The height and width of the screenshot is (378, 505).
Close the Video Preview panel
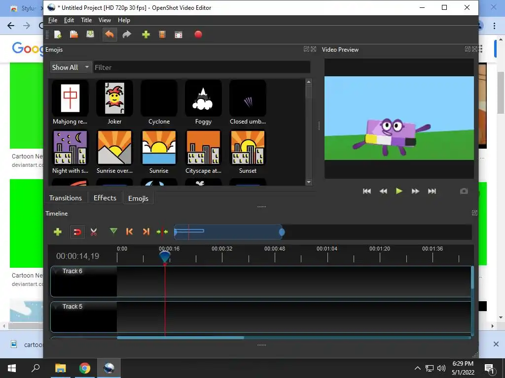(475, 49)
